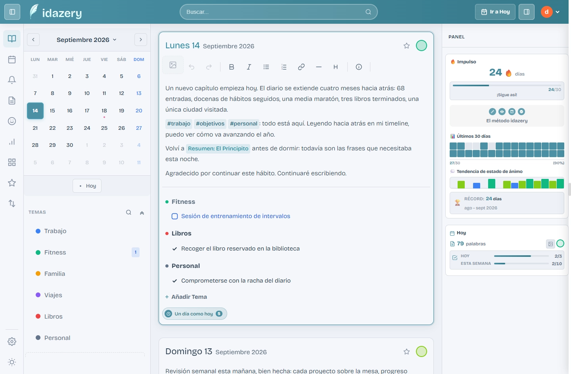This screenshot has width=571, height=374.
Task: Open El método idazery card
Action: pyautogui.click(x=507, y=116)
